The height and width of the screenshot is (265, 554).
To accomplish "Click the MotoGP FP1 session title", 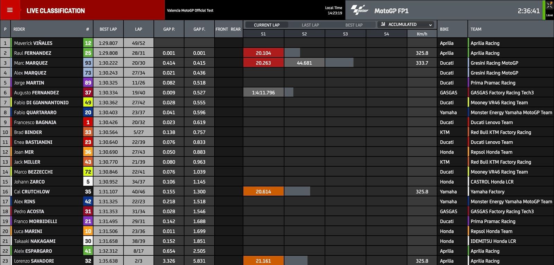I will [391, 11].
